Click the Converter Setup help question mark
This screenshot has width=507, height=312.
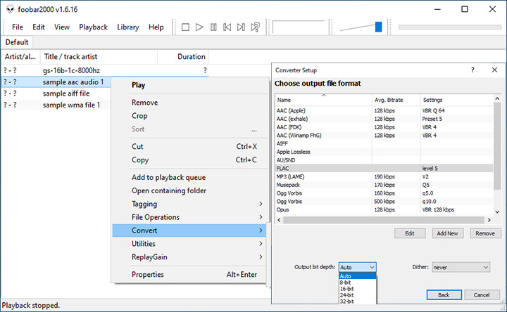coord(472,70)
